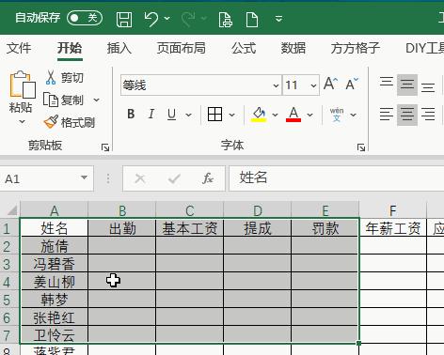Image resolution: width=444 pixels, height=355 pixels.
Task: Open the 剪贴板 dialog launcher
Action: tap(105, 147)
